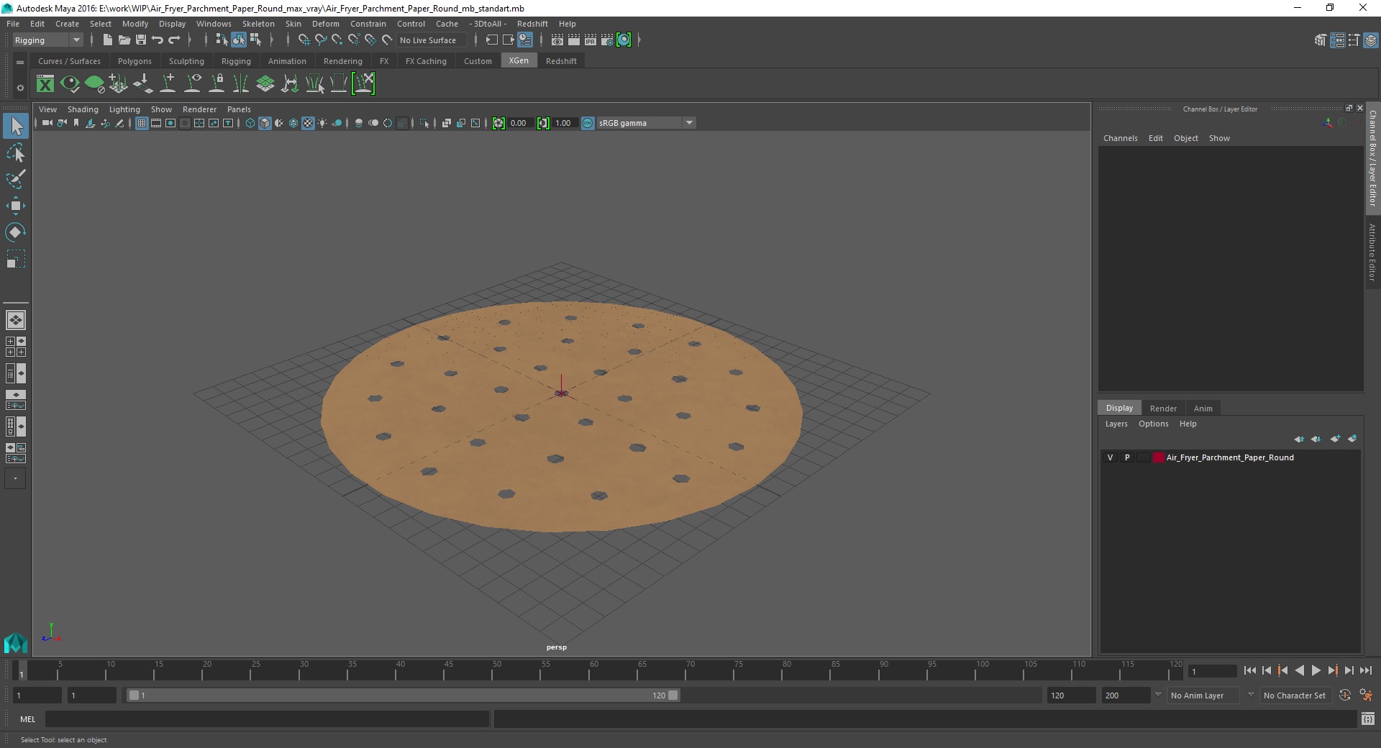The height and width of the screenshot is (748, 1381).
Task: Open a scene with folder icon
Action: pyautogui.click(x=124, y=40)
